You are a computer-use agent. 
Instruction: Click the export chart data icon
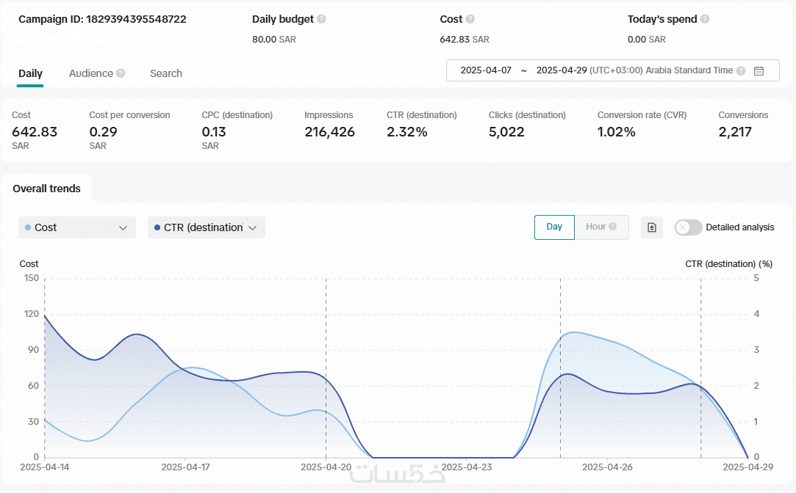pyautogui.click(x=652, y=227)
